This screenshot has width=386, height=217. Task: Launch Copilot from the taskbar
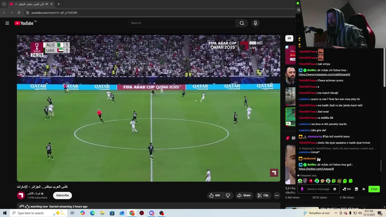coord(83,213)
